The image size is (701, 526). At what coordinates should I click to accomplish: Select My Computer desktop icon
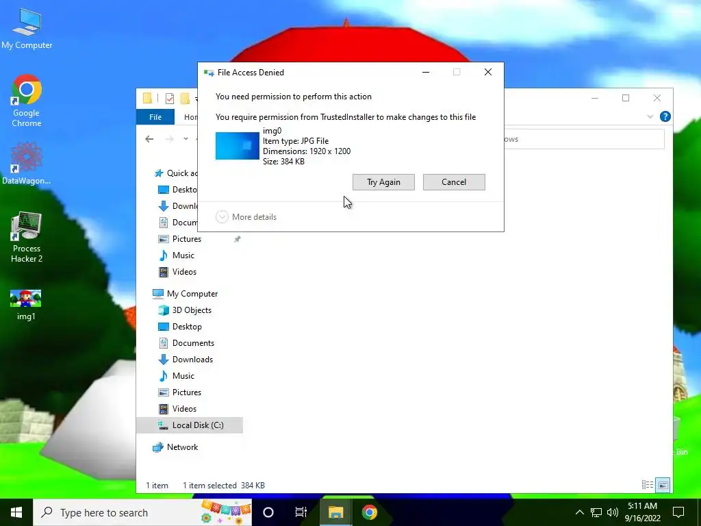click(x=27, y=29)
